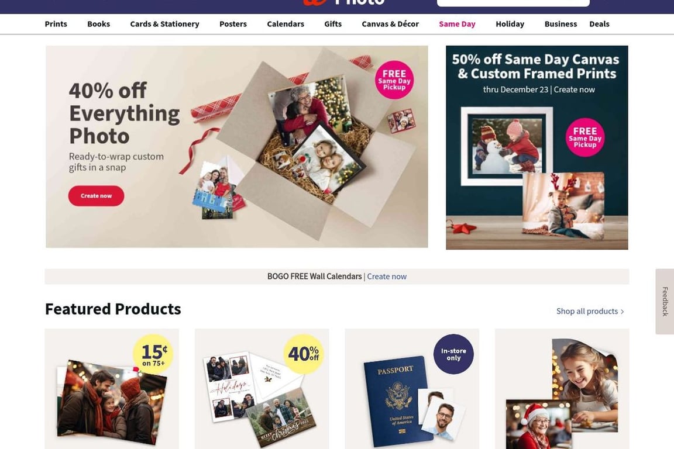
Task: Click the 40% off yellow badge
Action: pos(304,354)
